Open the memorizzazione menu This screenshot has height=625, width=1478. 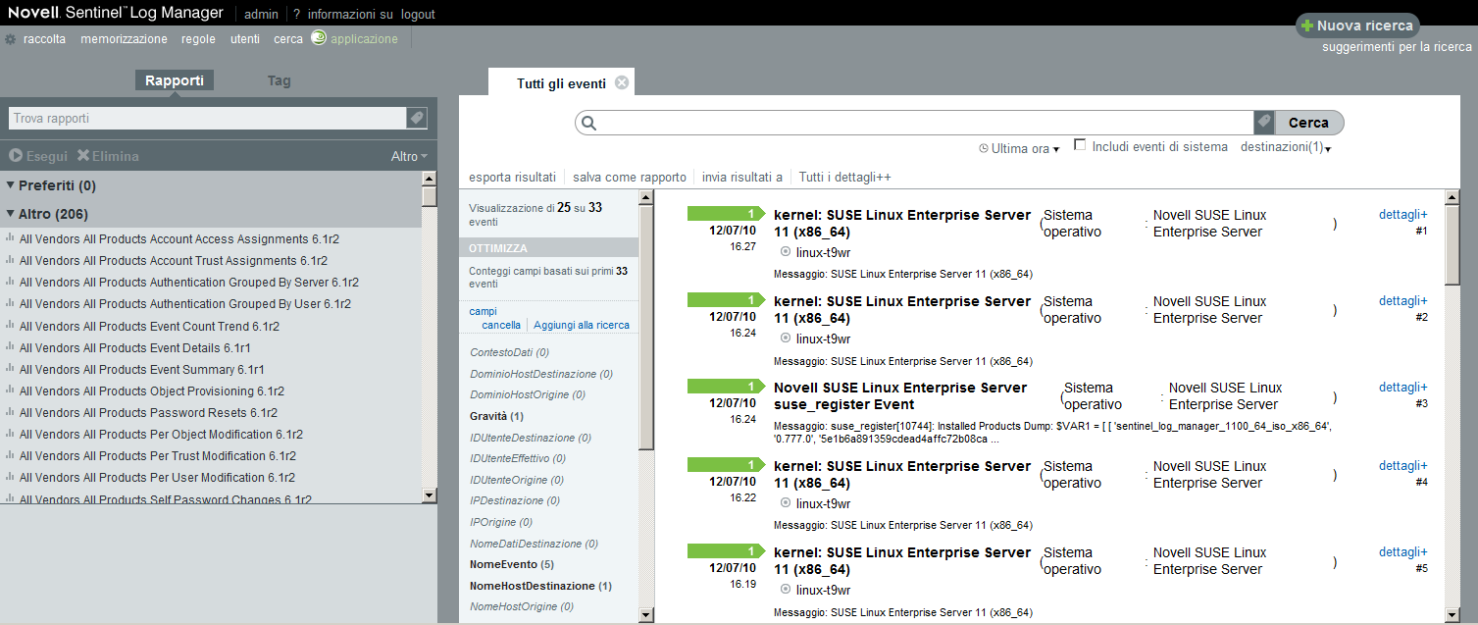[125, 39]
